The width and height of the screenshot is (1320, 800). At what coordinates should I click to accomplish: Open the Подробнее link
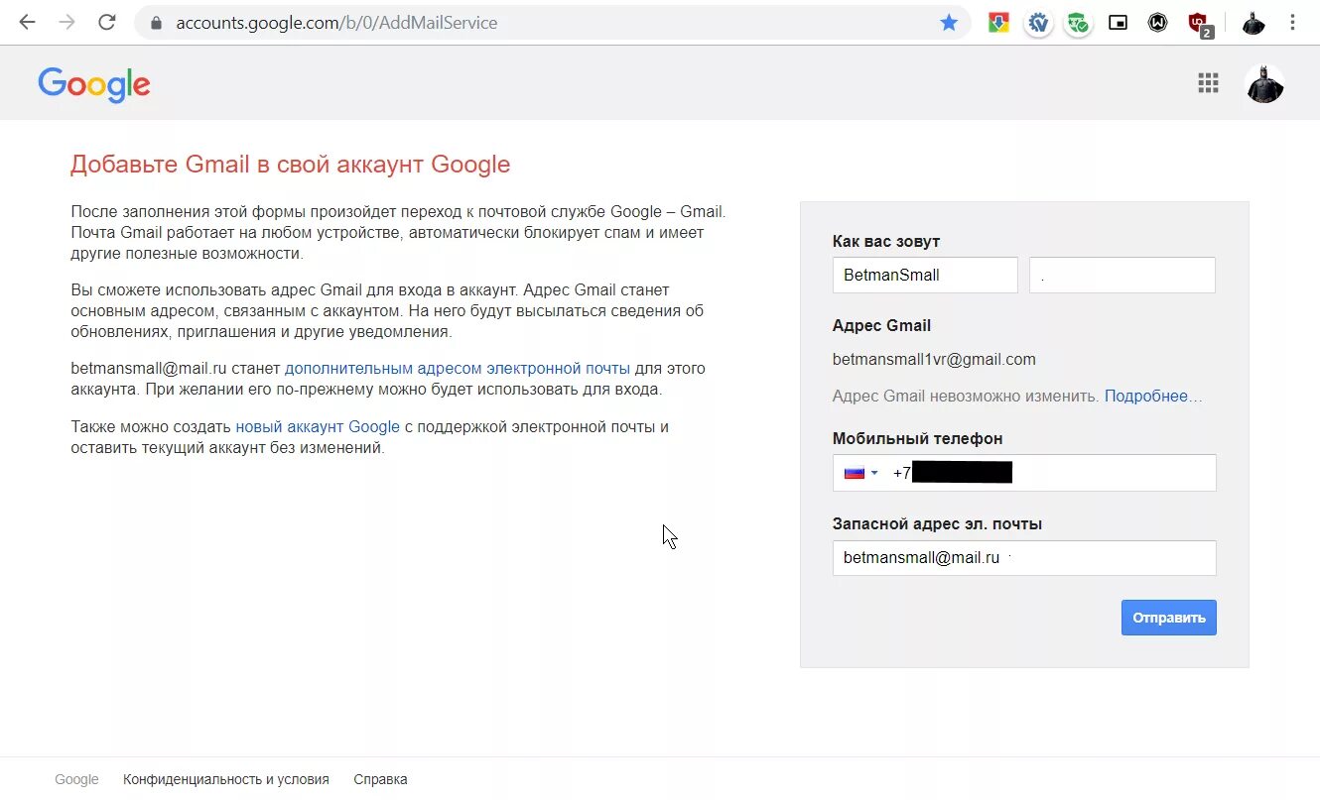click(x=1153, y=397)
